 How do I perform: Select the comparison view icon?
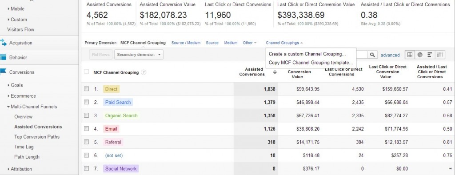click(x=440, y=55)
